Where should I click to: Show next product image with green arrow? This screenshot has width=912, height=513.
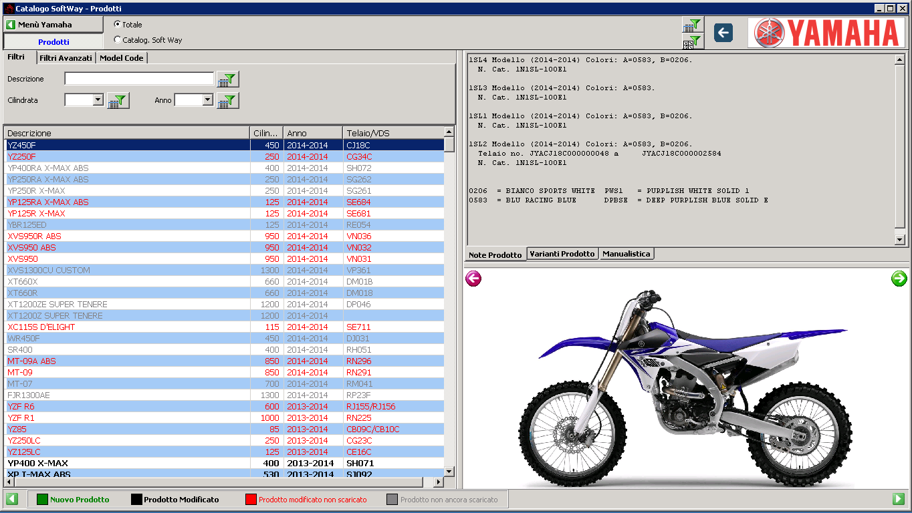(899, 279)
